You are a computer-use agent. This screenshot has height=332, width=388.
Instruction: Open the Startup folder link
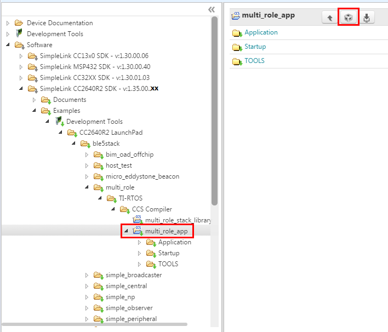point(255,47)
